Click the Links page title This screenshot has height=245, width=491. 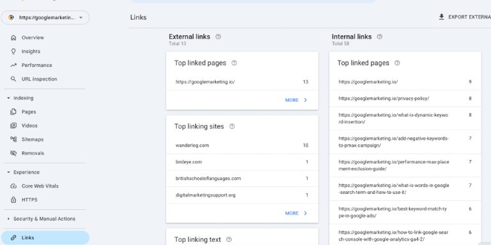pos(138,17)
